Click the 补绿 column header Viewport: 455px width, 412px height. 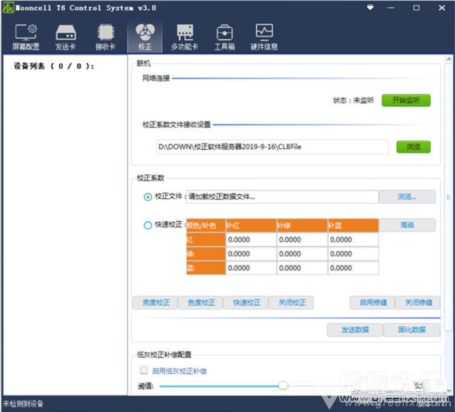click(302, 225)
